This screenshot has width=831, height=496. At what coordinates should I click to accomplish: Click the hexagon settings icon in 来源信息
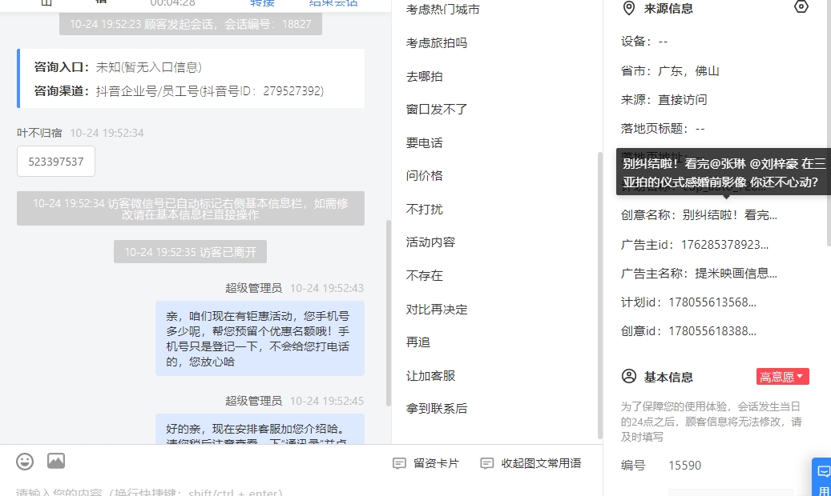801,7
